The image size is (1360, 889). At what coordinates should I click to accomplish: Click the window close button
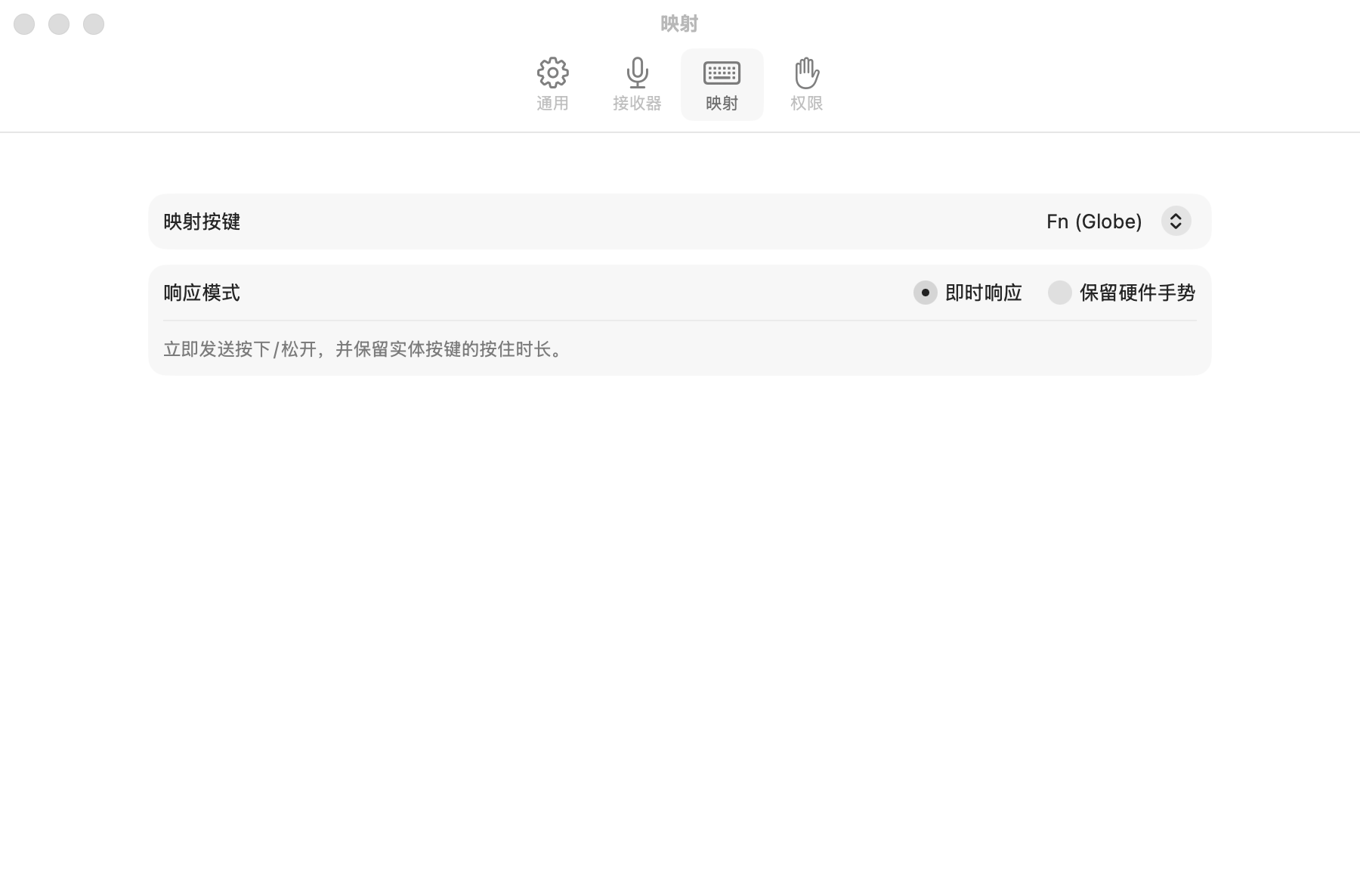click(x=24, y=24)
